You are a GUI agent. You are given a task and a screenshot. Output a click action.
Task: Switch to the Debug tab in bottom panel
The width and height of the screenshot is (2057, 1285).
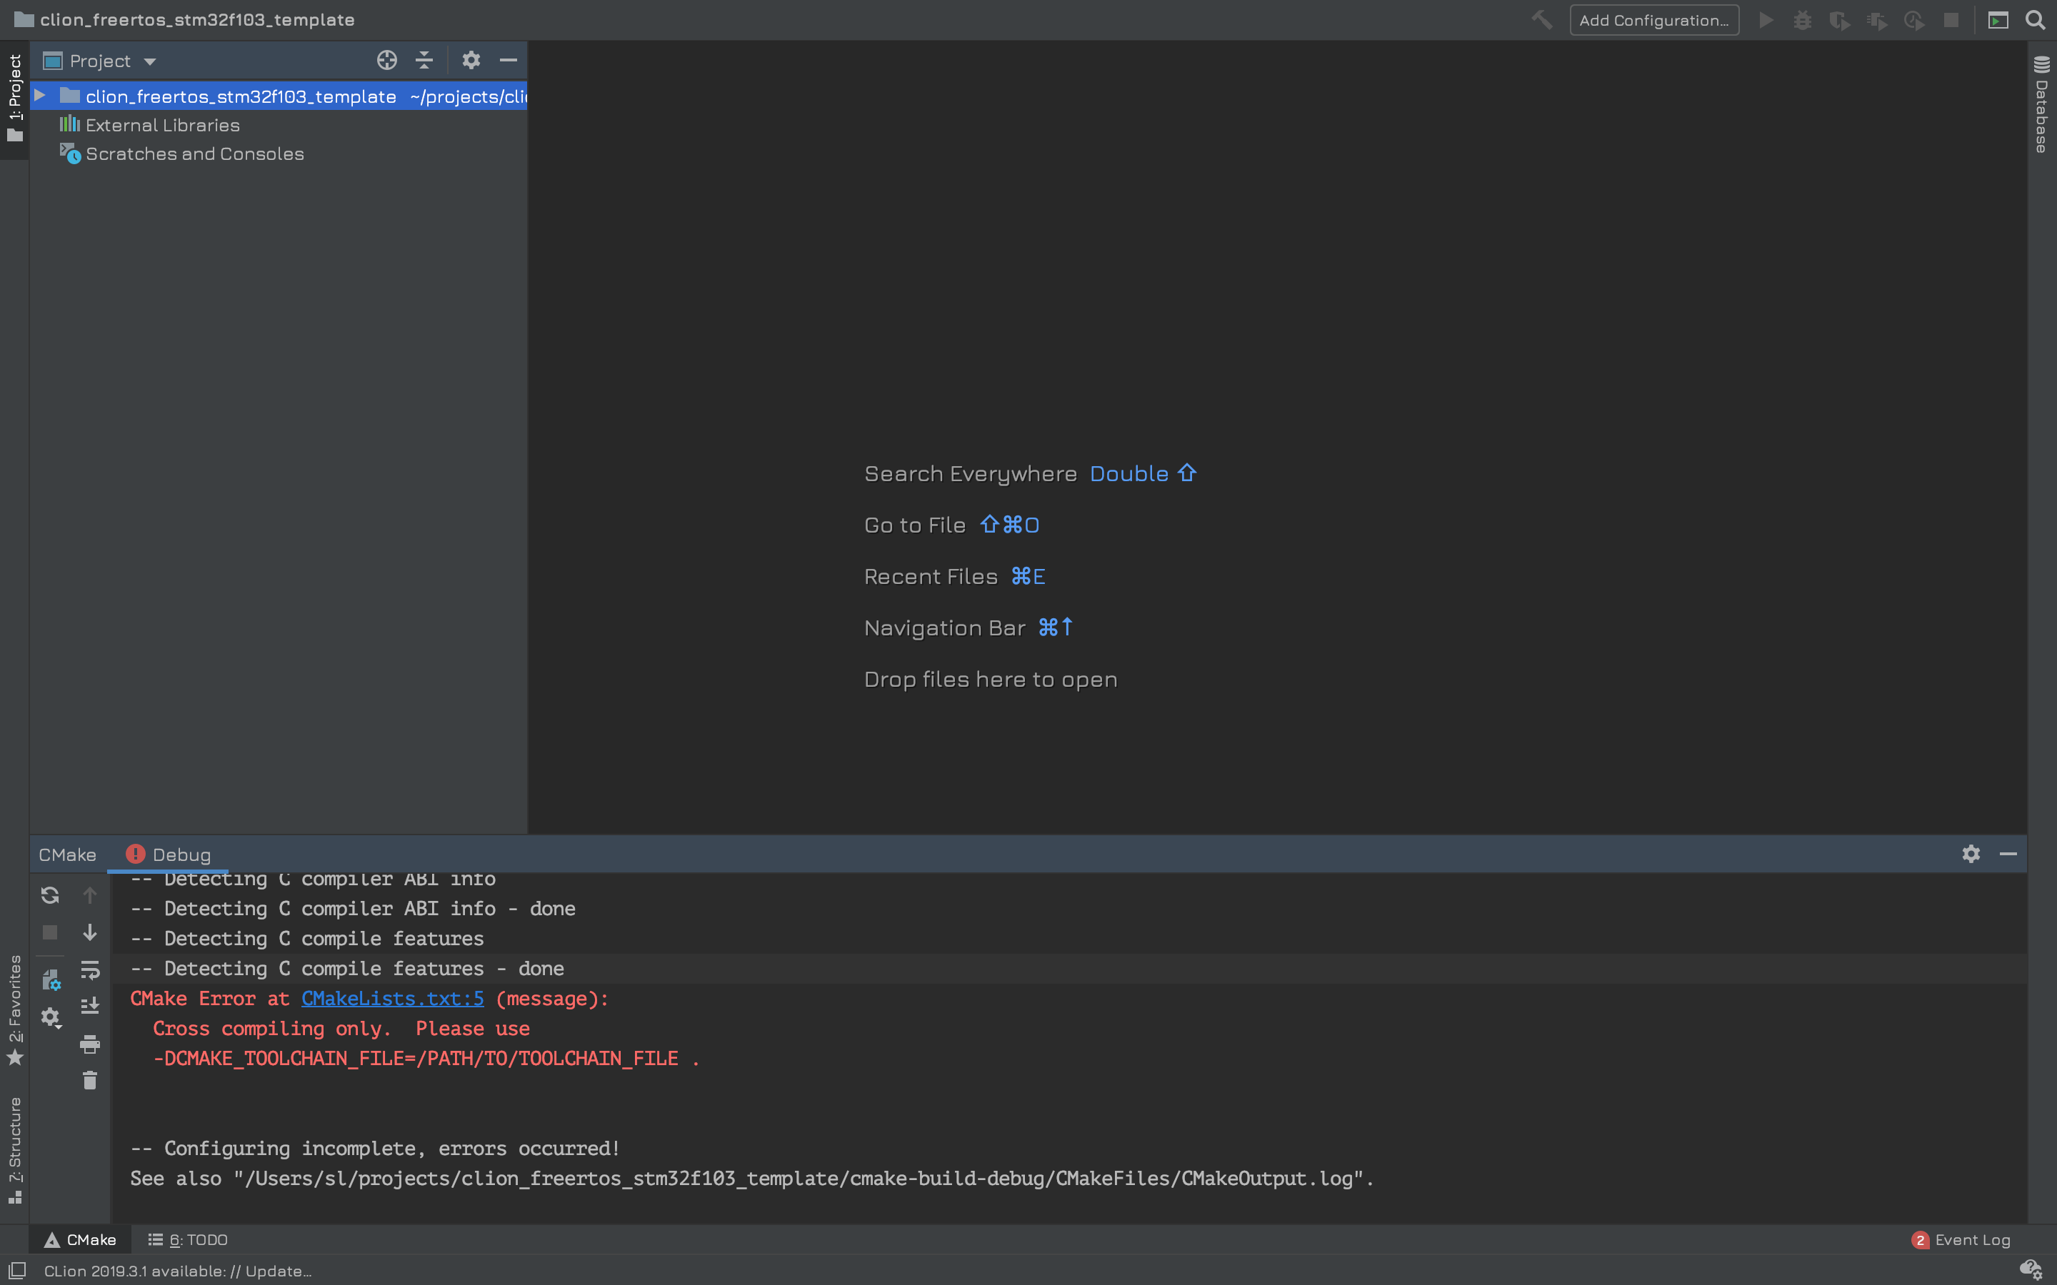pyautogui.click(x=179, y=855)
